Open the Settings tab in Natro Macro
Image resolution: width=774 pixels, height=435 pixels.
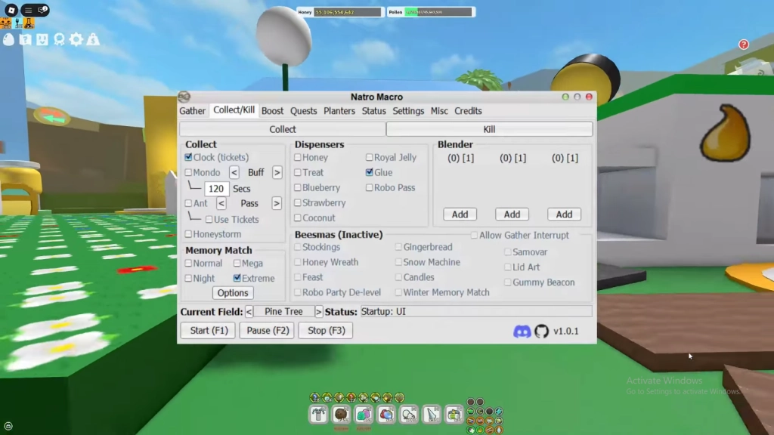coord(408,111)
